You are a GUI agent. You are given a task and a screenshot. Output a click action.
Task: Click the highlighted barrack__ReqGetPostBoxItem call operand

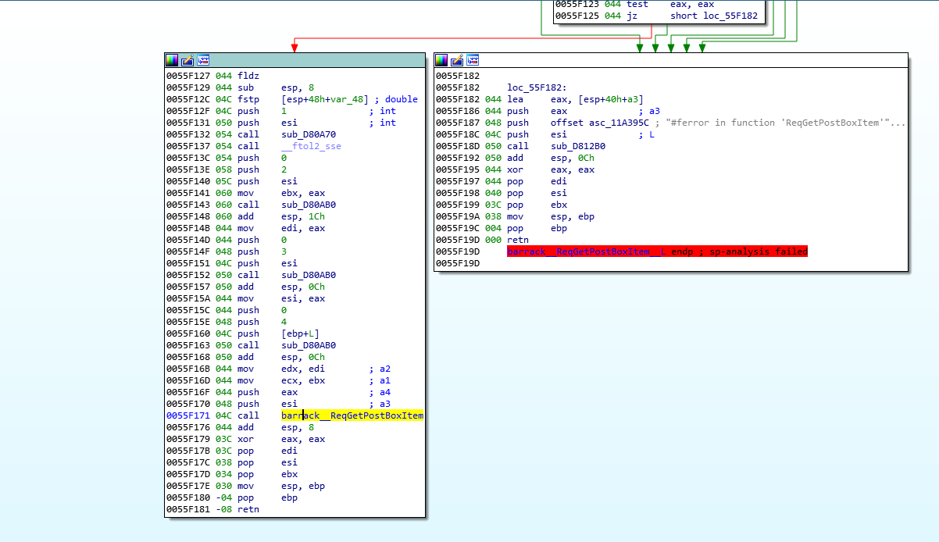(x=352, y=415)
